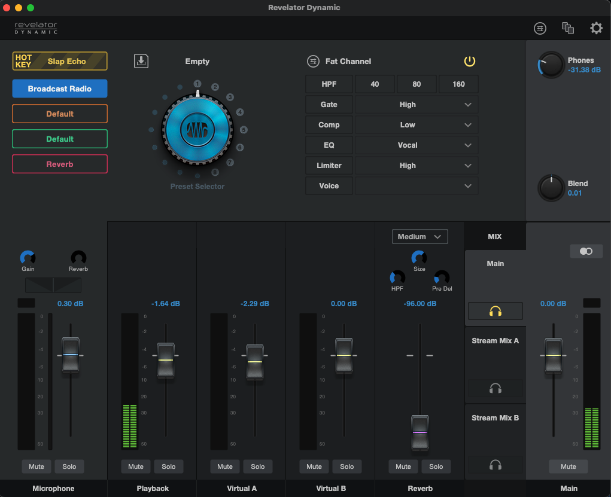611x497 pixels.
Task: Select the Main mix headphone icon
Action: (496, 311)
